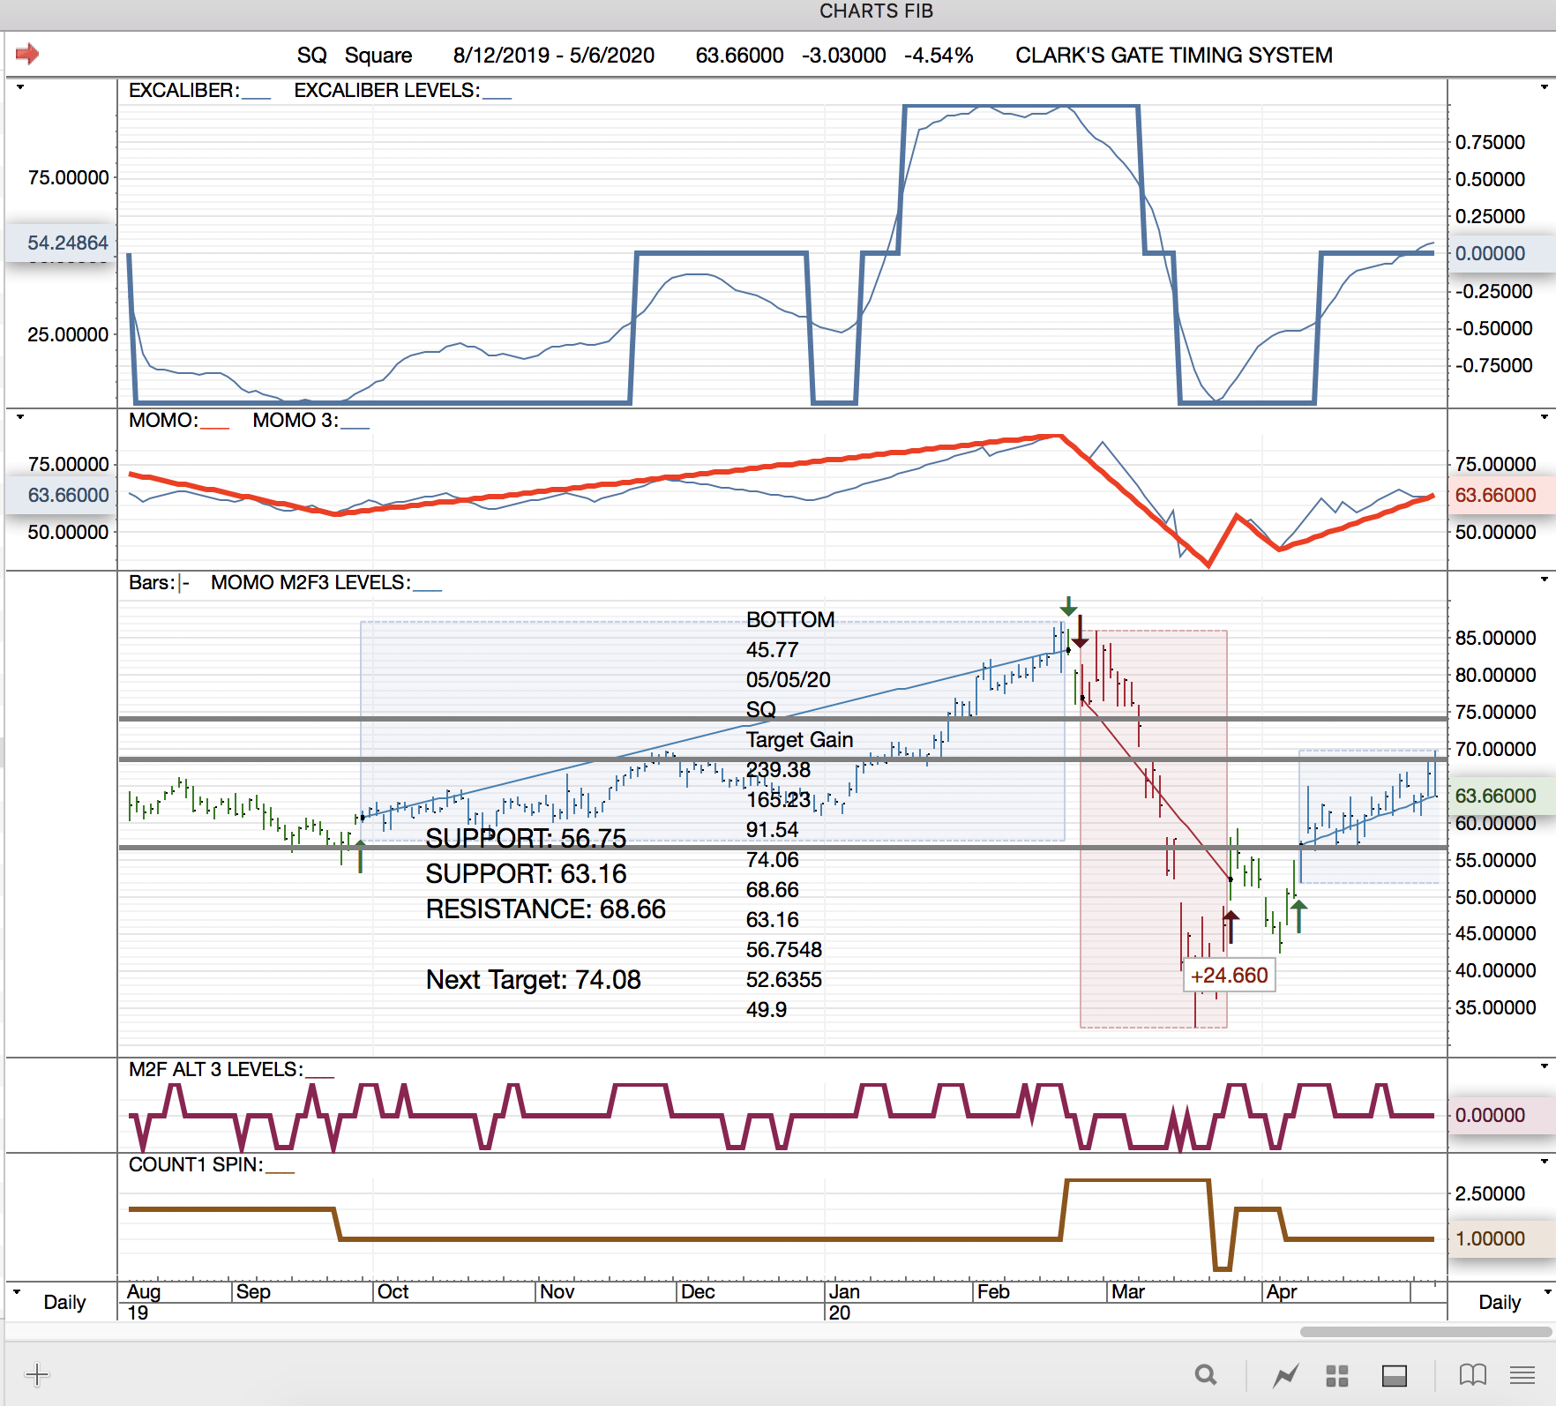Click the Square company name in the header
The width and height of the screenshot is (1556, 1406).
point(378,56)
